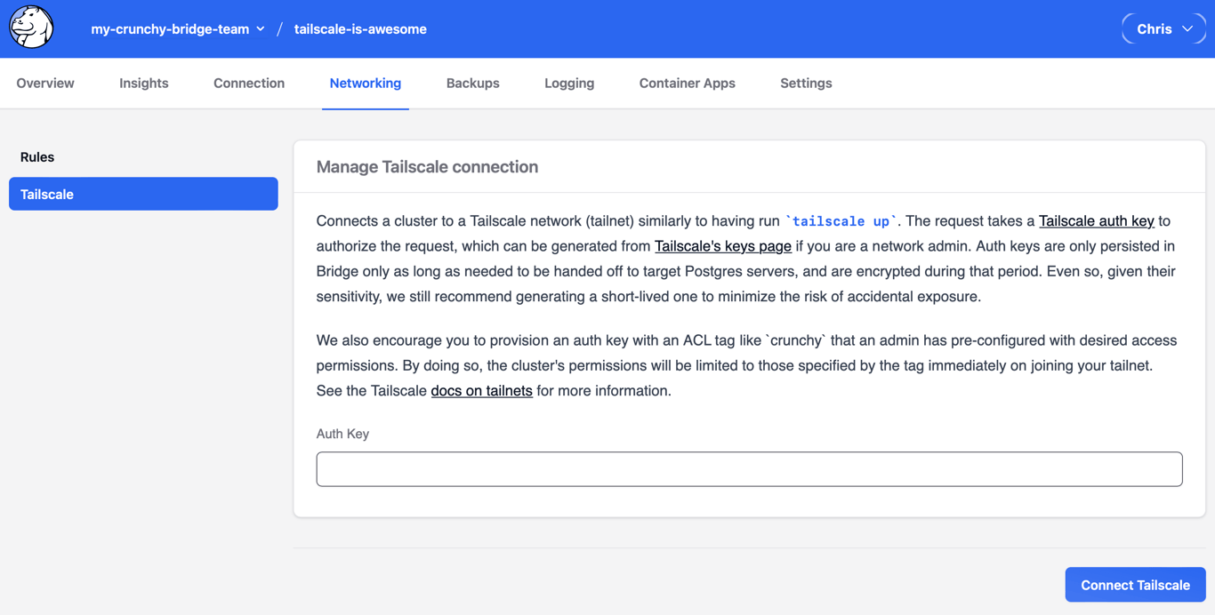
Task: Click the `tailscale up` code text
Action: coord(841,221)
